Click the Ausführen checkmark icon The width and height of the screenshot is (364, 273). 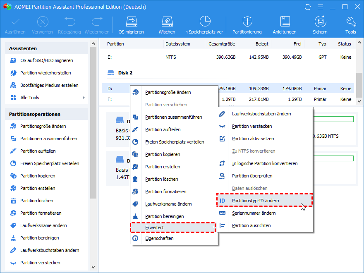click(15, 22)
